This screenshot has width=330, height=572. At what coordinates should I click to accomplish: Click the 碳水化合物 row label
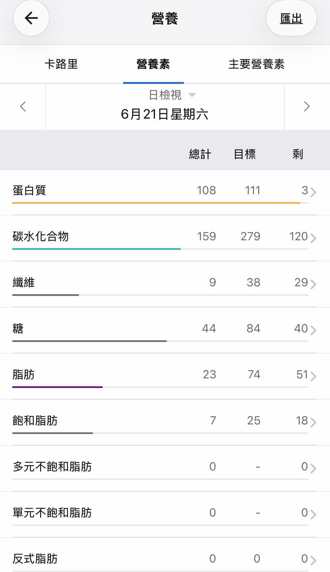pos(41,236)
